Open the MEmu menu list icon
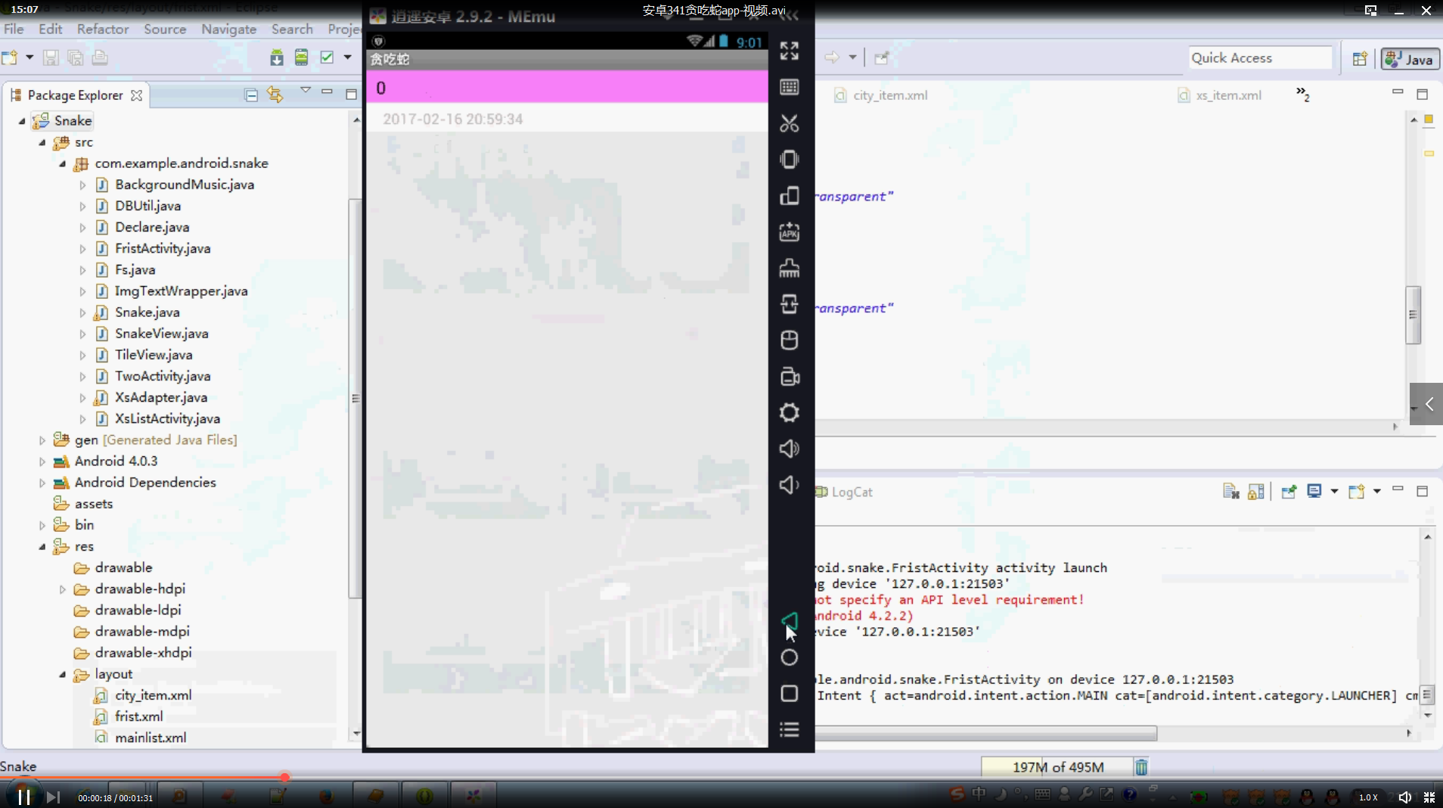 click(789, 730)
